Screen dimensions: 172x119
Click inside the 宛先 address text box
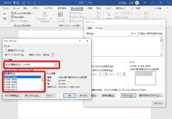[x=123, y=46]
